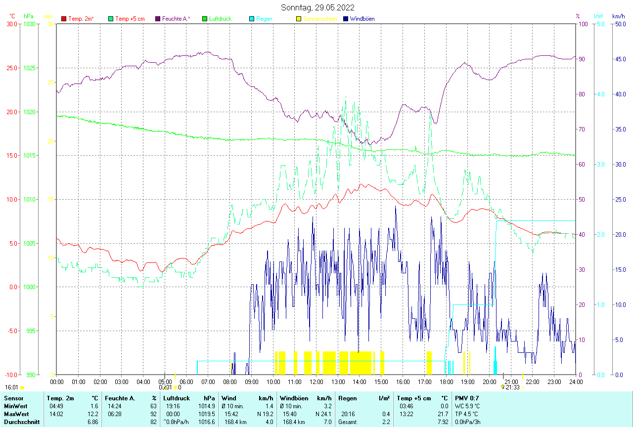Click the 'Temp. 2m' table column header

coord(60,398)
